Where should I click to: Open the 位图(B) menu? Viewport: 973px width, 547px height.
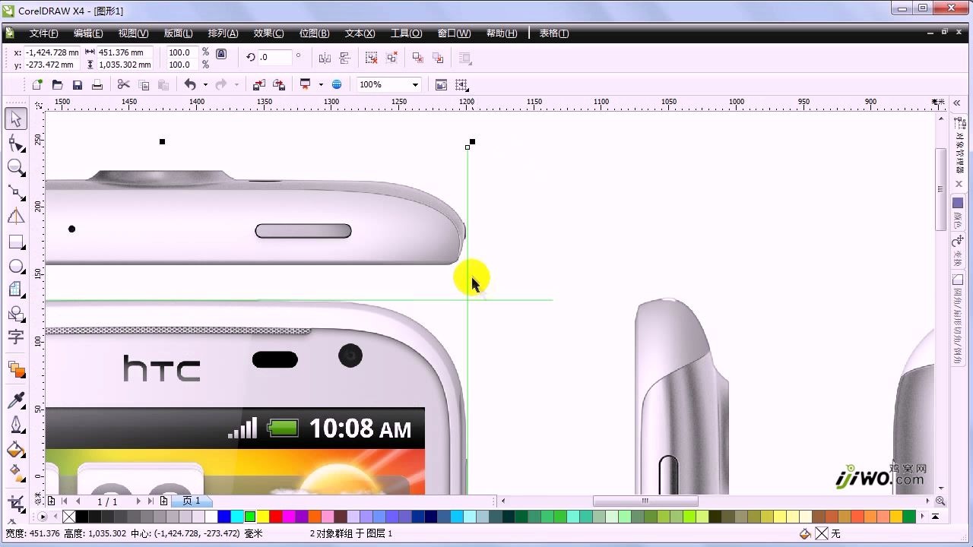(314, 33)
